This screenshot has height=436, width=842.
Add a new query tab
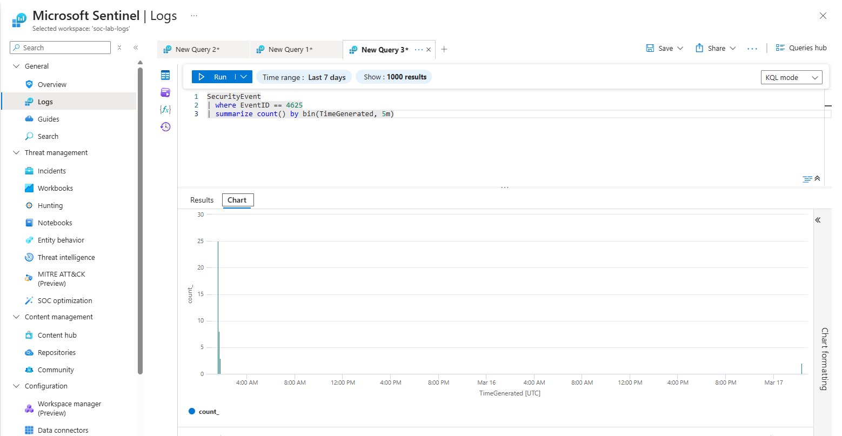(x=444, y=49)
